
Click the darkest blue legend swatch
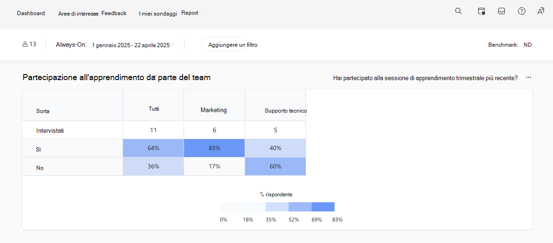[323, 207]
